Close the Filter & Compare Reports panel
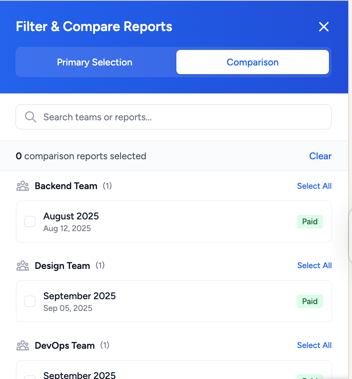The height and width of the screenshot is (379, 352). pos(324,27)
